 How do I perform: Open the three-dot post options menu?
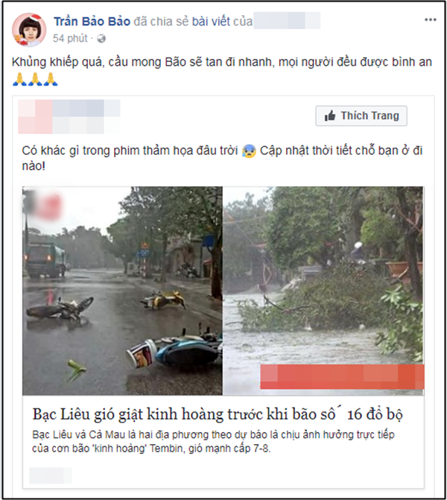click(430, 20)
